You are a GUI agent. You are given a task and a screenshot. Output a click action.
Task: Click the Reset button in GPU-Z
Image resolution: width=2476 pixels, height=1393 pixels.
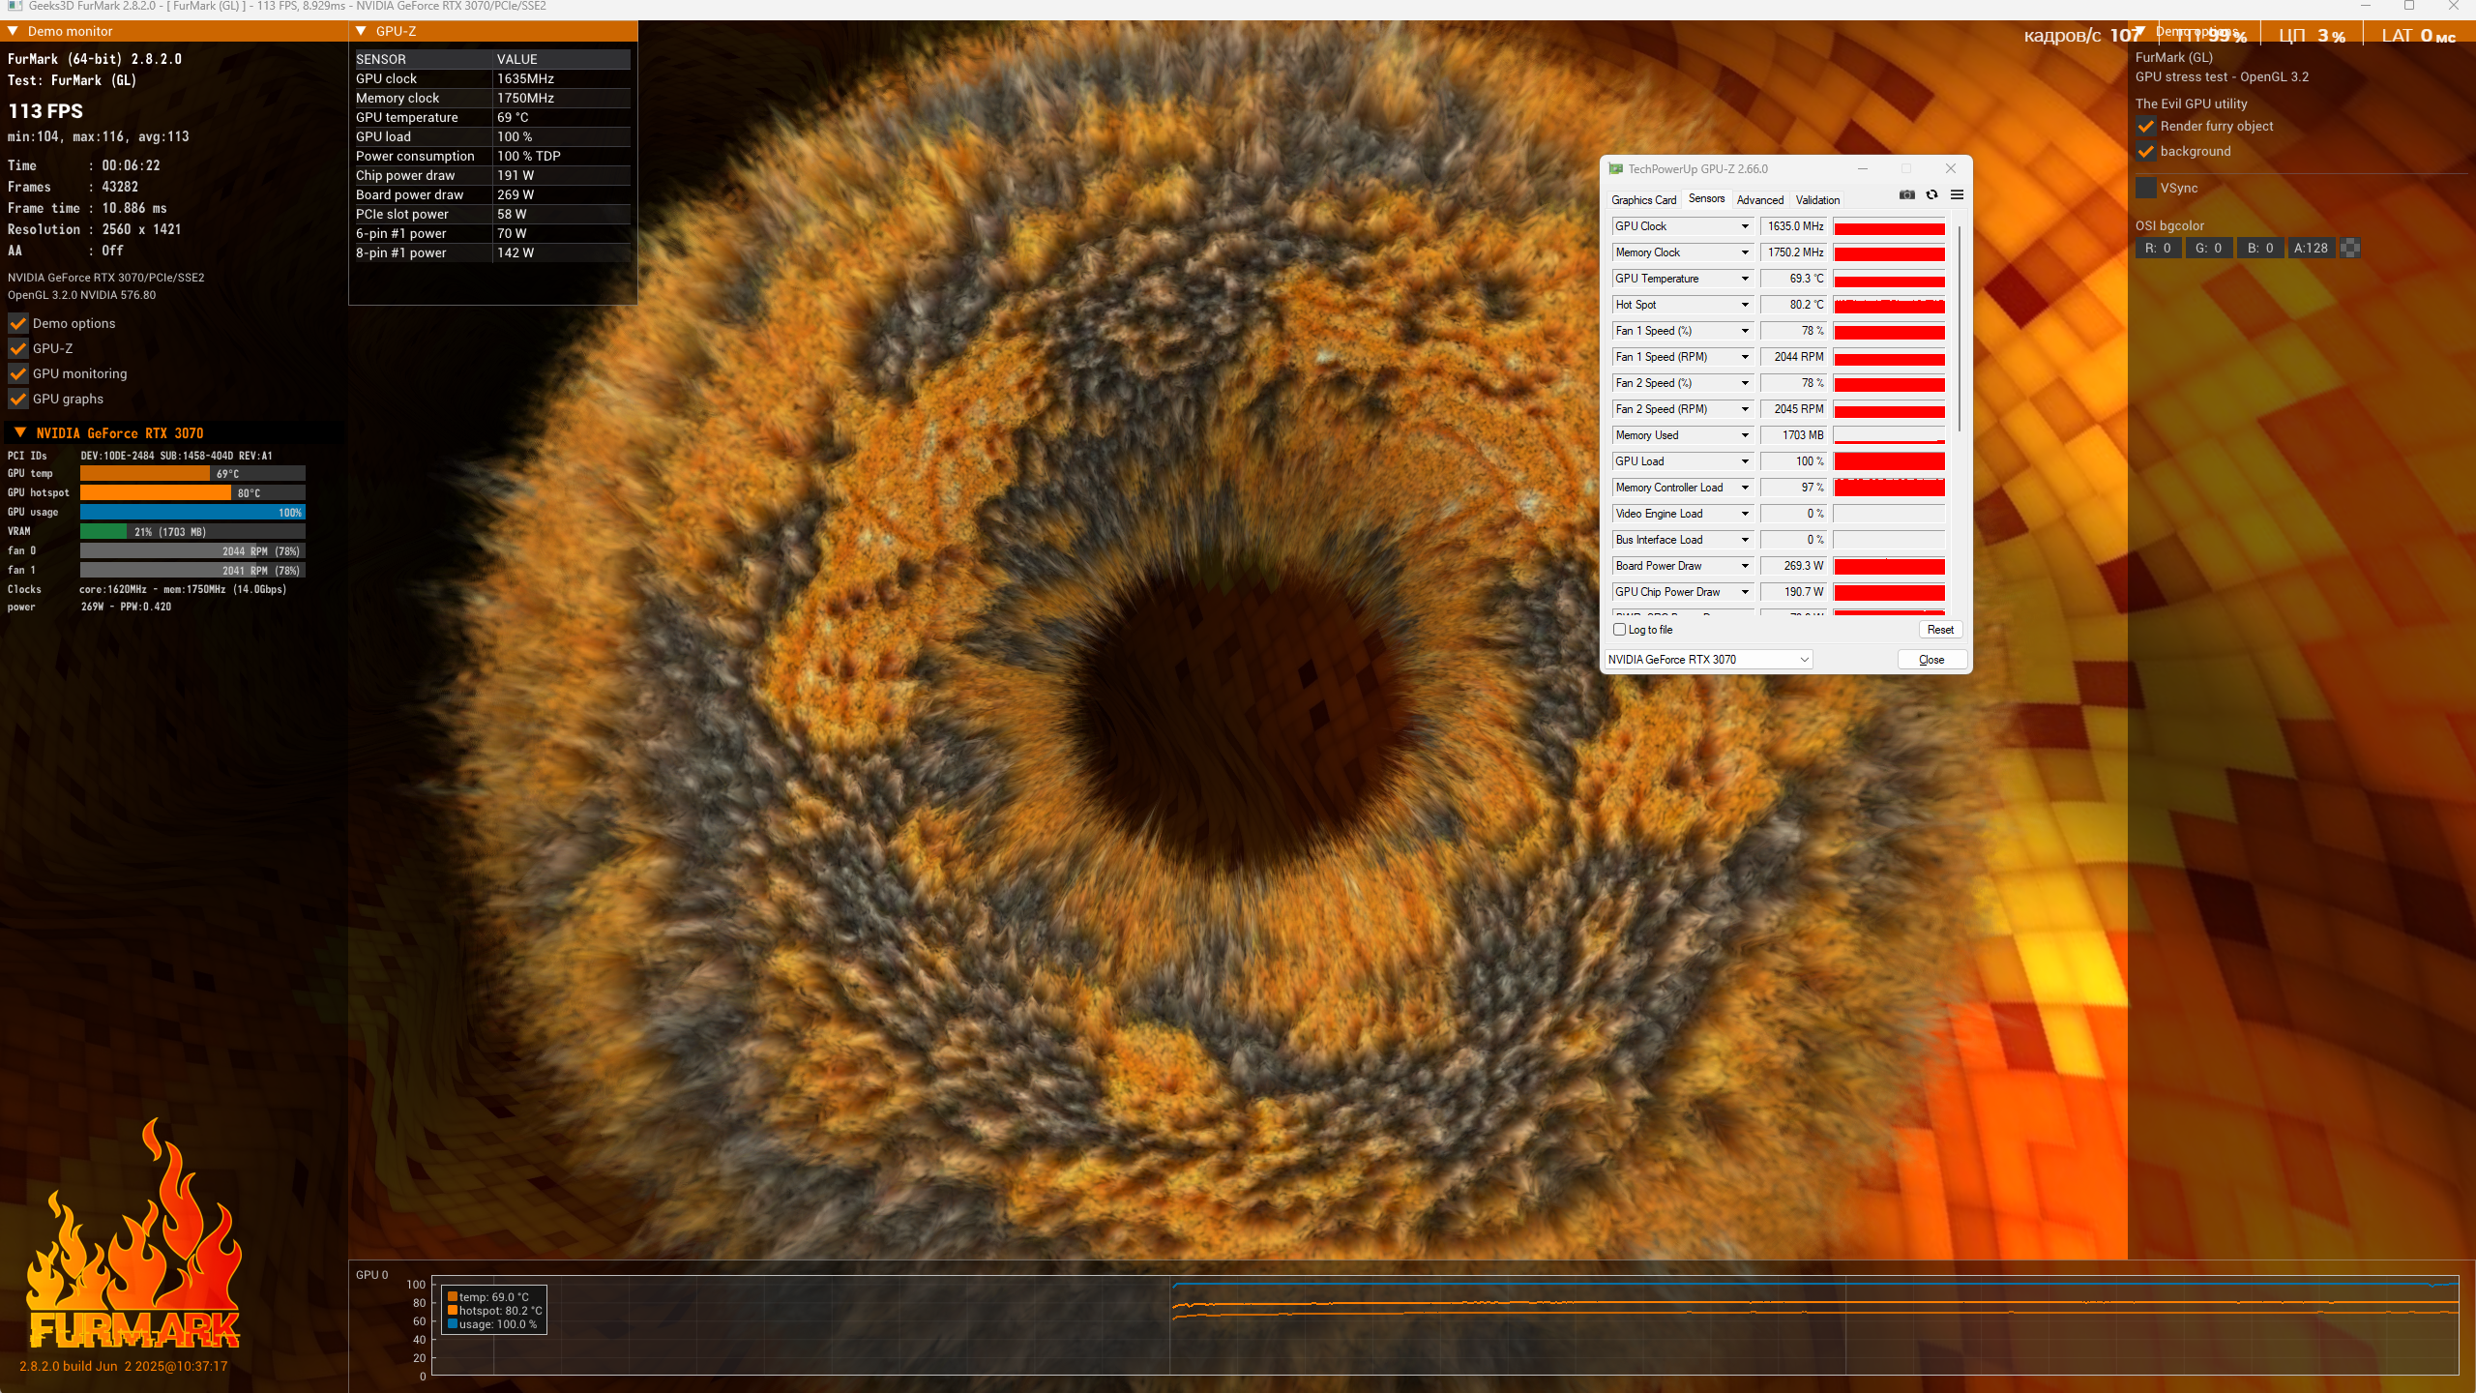[x=1940, y=630]
